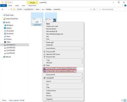Screen dimensions: 127x102
Task: Select the Downloads arrow icon
Action: click(x=5, y=34)
